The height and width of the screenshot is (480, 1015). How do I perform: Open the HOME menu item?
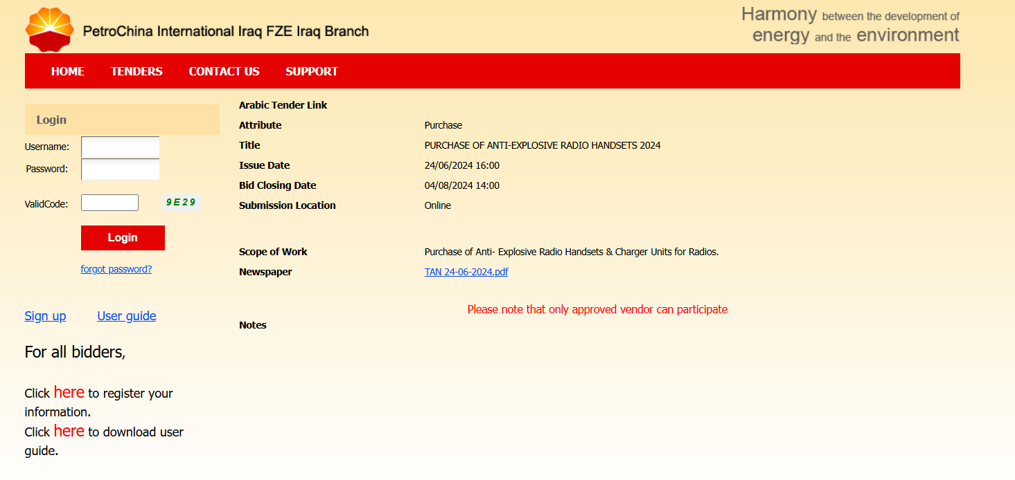[x=68, y=71]
